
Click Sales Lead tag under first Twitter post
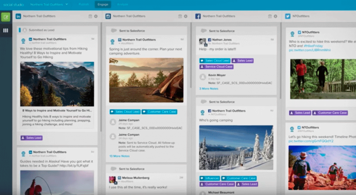300,113
